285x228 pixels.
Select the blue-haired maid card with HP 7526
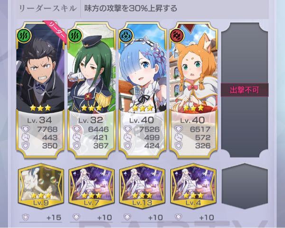pyautogui.click(x=142, y=89)
